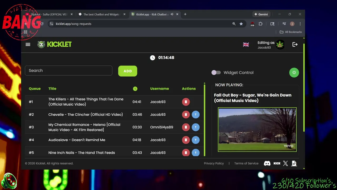
Task: Delete the Chevelle song from queue
Action: point(186,115)
